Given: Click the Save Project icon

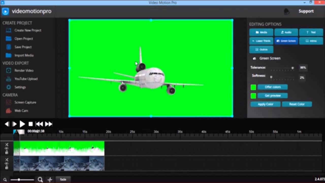Looking at the screenshot, I should pyautogui.click(x=9, y=47).
